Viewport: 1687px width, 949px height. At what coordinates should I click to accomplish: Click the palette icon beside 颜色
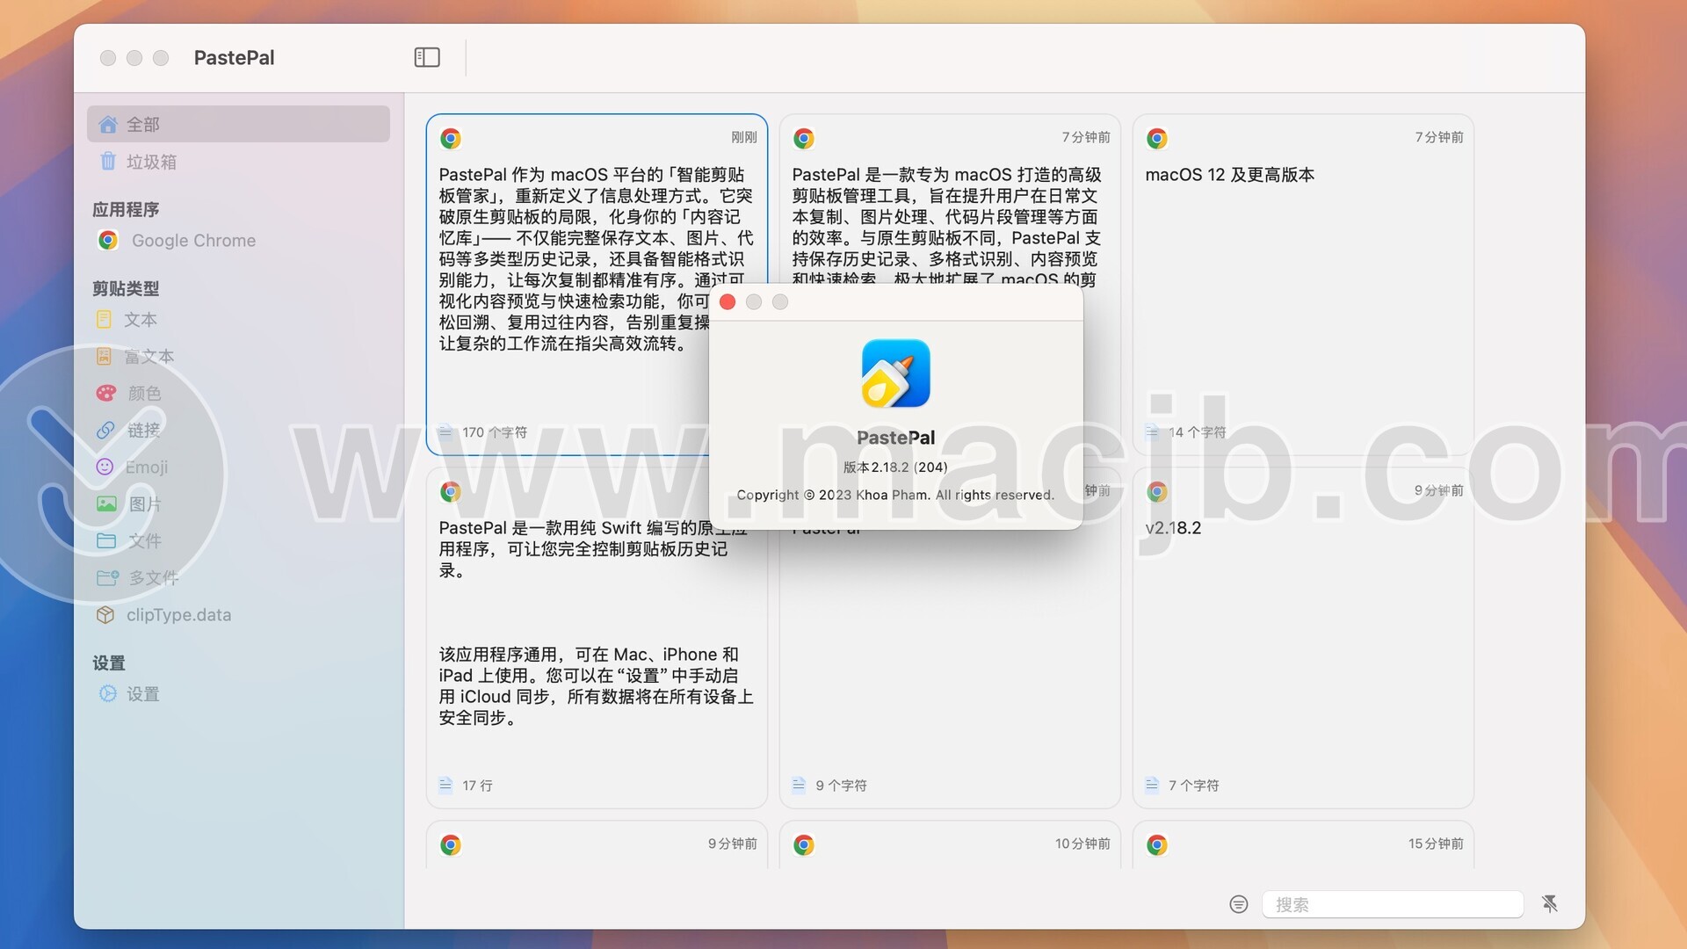coord(106,393)
